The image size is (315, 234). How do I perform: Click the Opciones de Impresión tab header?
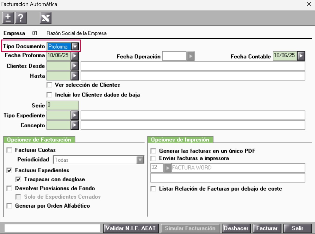pyautogui.click(x=180, y=140)
